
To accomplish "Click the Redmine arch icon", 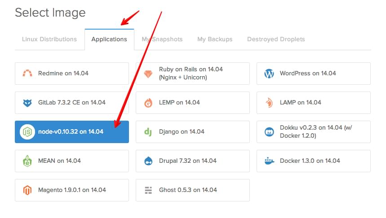I will pyautogui.click(x=27, y=73).
